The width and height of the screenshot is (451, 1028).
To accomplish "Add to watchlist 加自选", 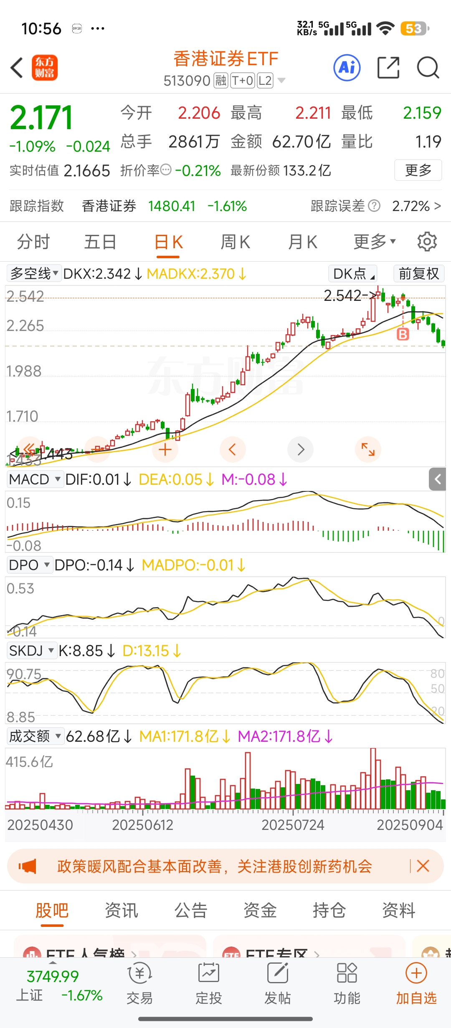I will click(x=416, y=984).
